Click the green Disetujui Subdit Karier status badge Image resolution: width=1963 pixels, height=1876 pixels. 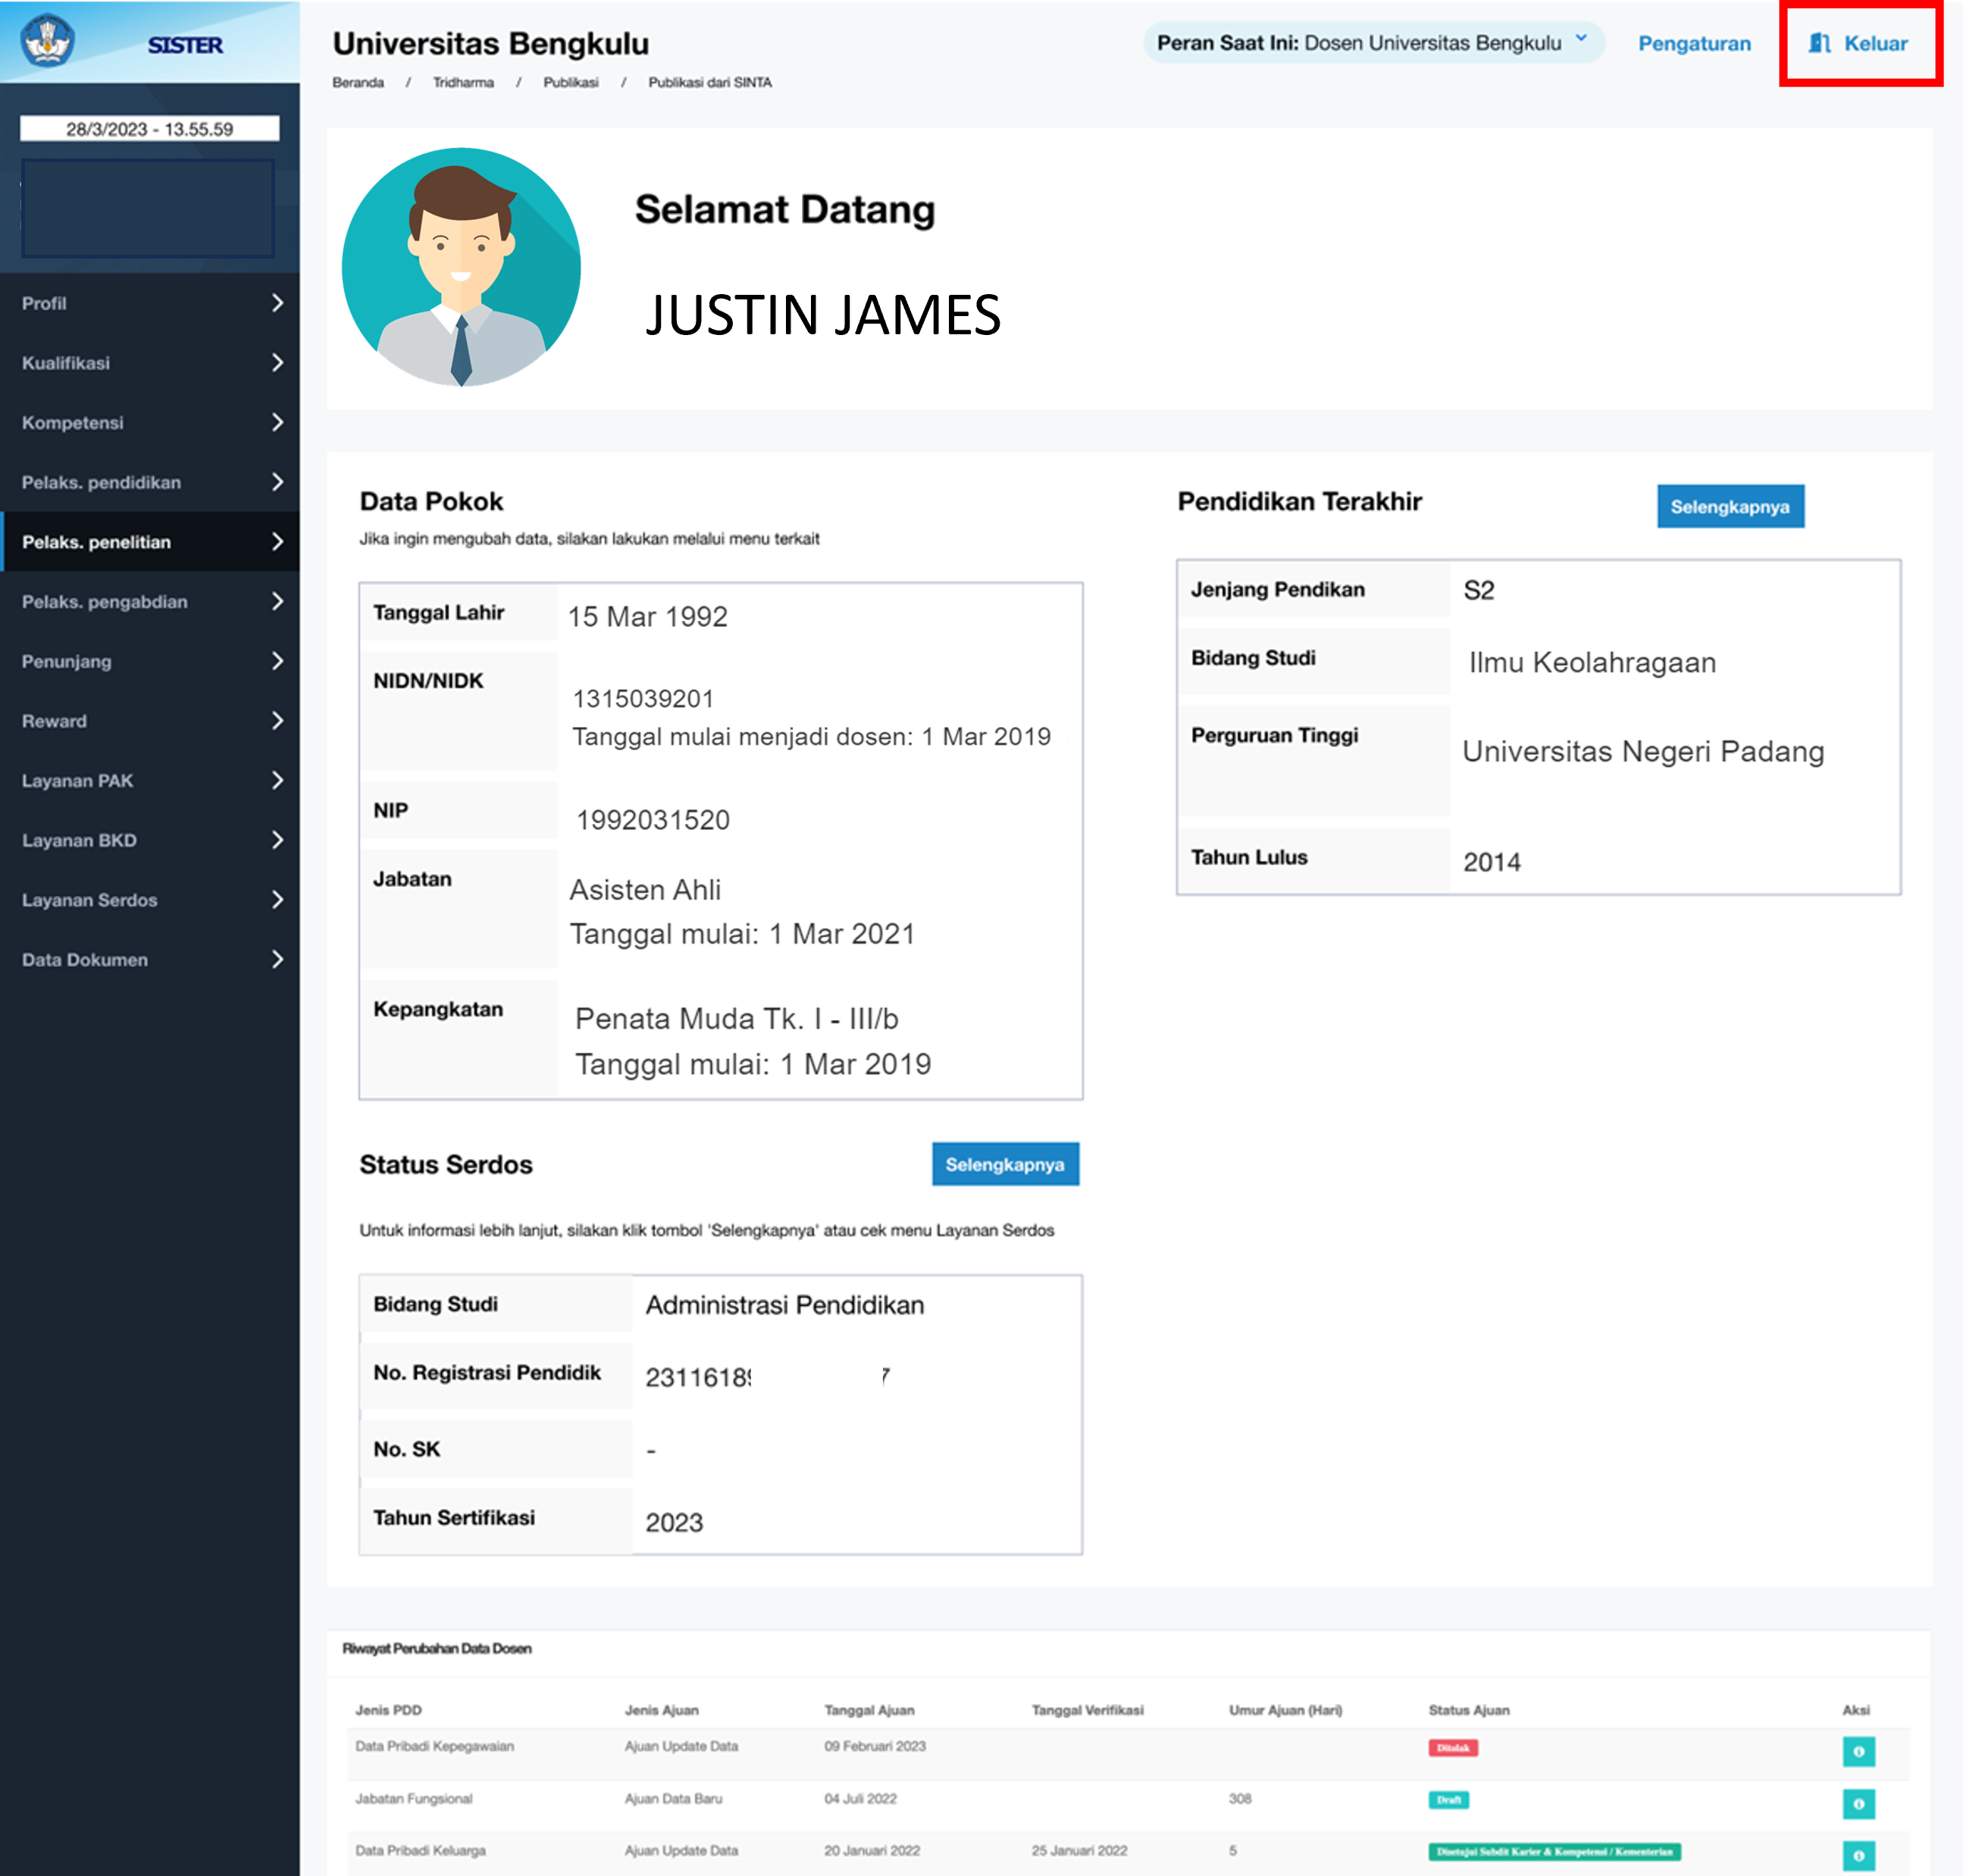tap(1554, 1852)
